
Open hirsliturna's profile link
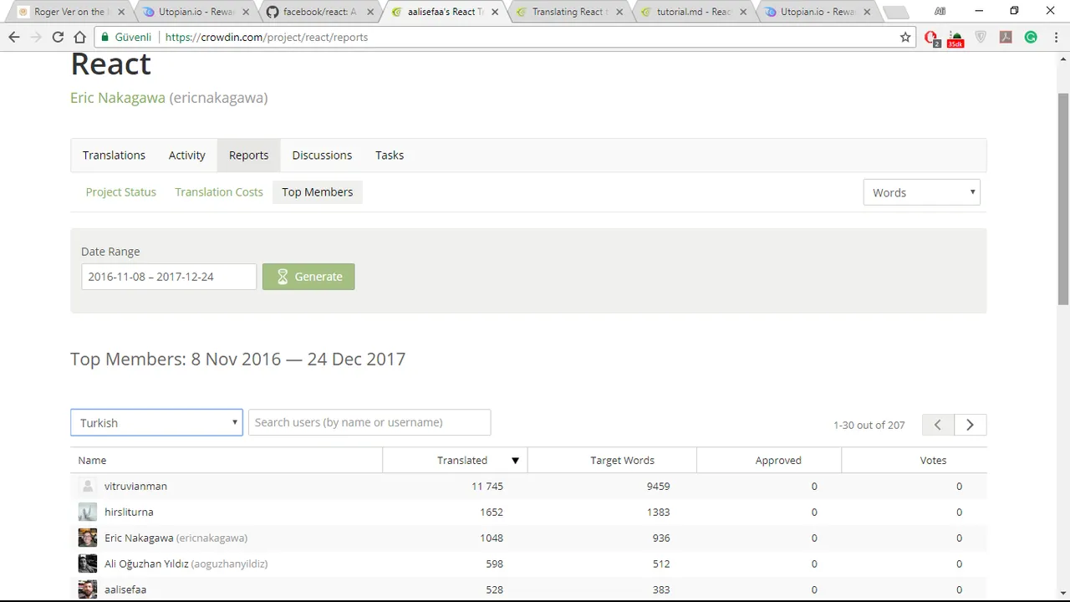(x=129, y=512)
